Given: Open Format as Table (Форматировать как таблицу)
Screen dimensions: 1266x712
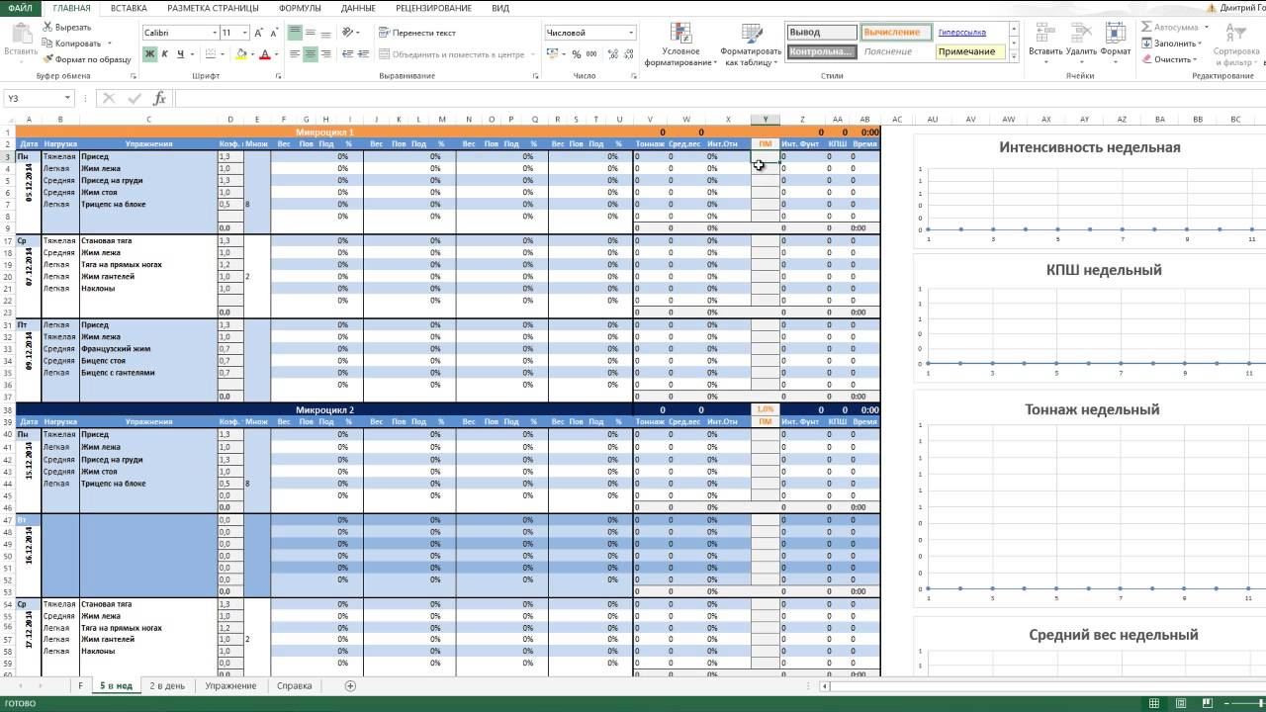Looking at the screenshot, I should [x=751, y=44].
